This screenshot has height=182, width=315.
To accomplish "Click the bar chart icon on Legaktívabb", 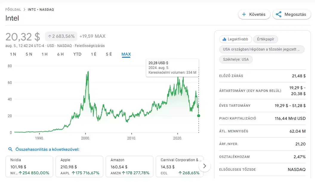I will 224,39.
